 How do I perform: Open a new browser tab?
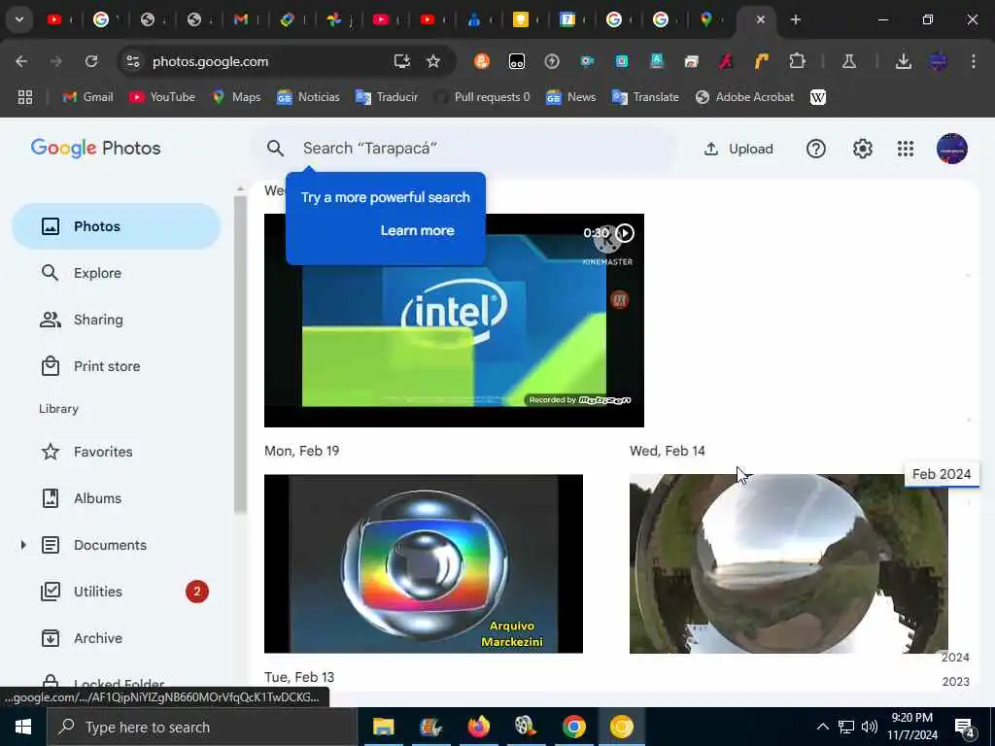(x=795, y=19)
